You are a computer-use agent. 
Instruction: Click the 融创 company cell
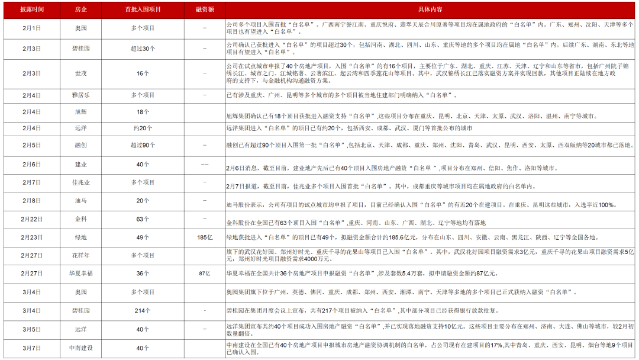(80, 145)
